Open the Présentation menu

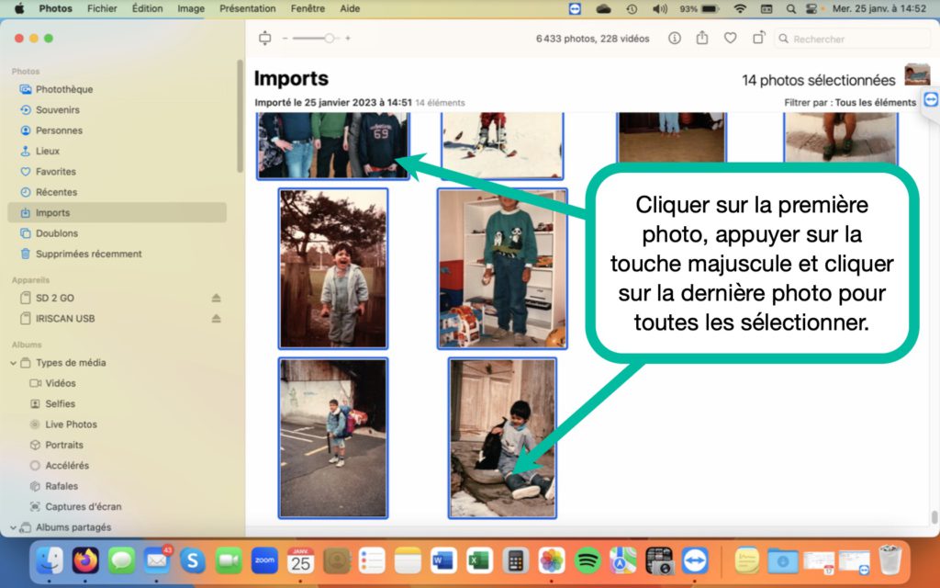pyautogui.click(x=247, y=8)
